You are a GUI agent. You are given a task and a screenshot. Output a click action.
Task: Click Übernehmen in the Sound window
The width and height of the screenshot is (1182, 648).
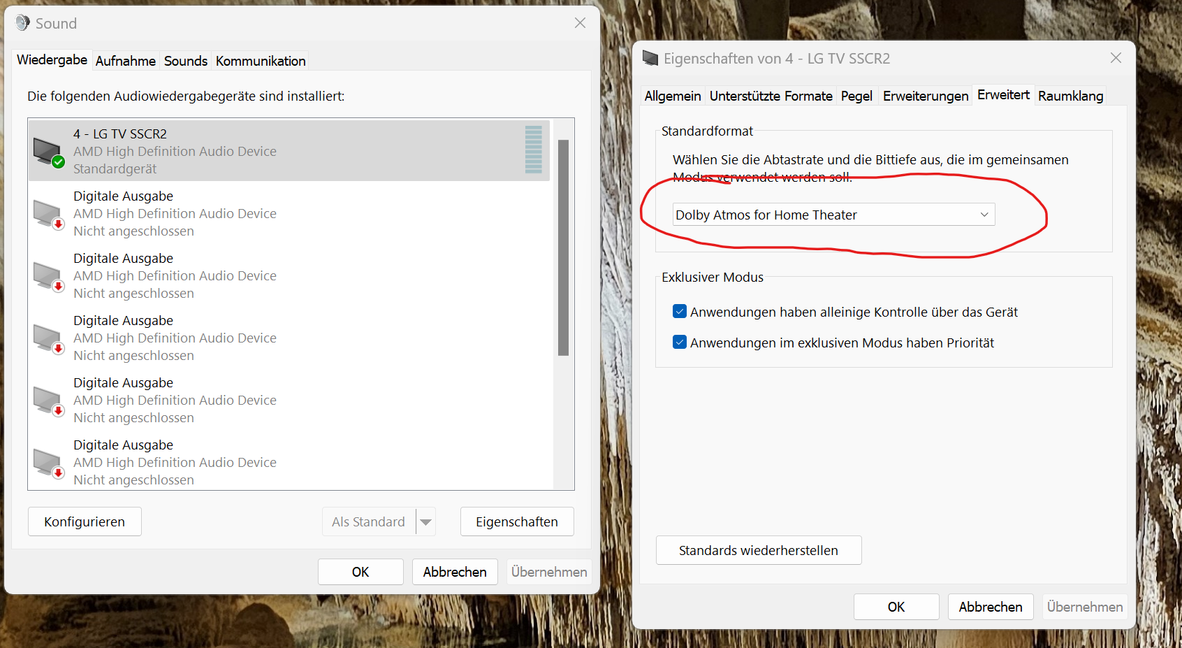[x=549, y=571]
